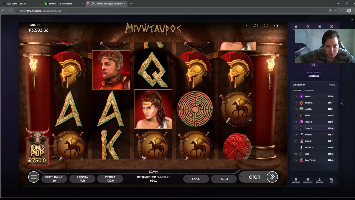The image size is (355, 200).
Task: Bookmark this page with the star
Action: click(x=335, y=11)
